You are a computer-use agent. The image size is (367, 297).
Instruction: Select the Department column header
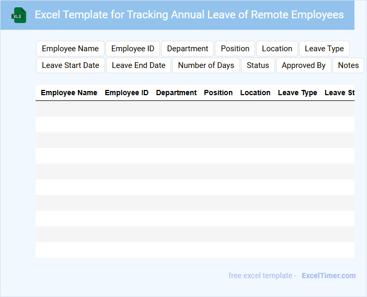176,93
